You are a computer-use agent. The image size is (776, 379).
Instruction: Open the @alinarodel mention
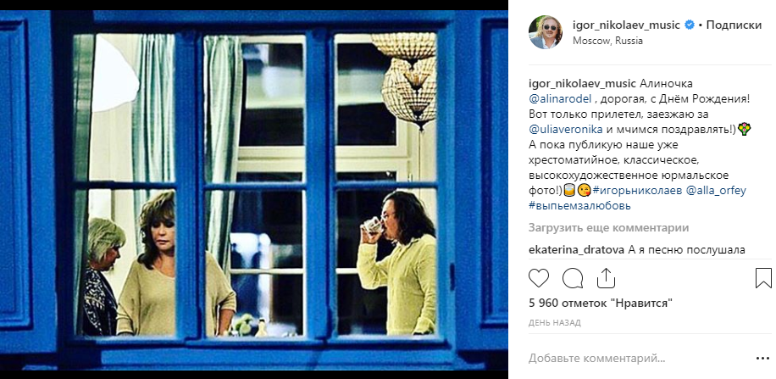tap(560, 99)
